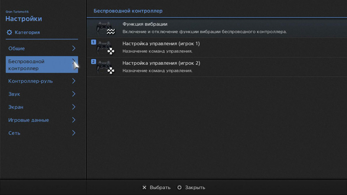Expand the Контроллер-руль chevron arrow

74,81
